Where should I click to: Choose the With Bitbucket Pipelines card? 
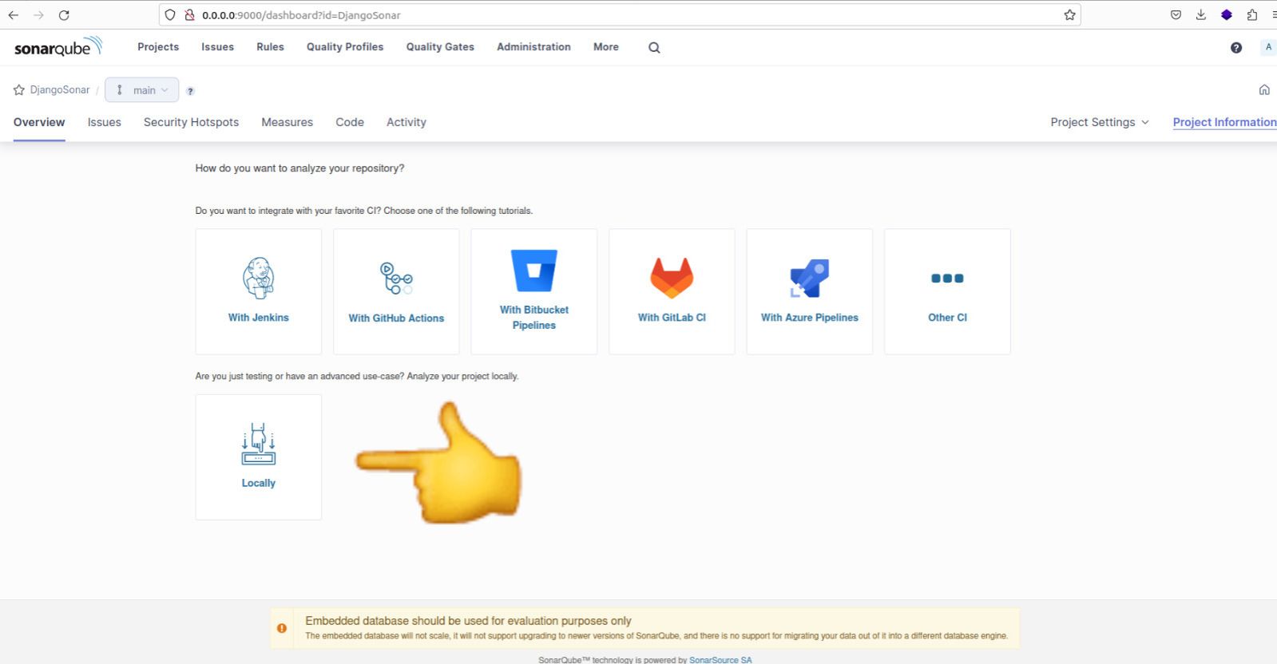[x=534, y=291]
